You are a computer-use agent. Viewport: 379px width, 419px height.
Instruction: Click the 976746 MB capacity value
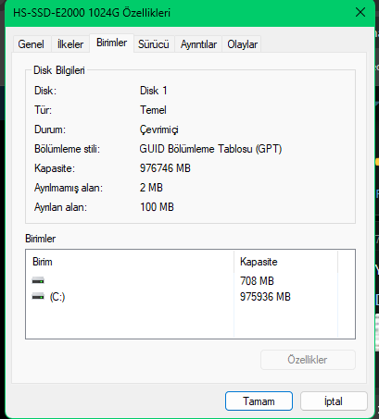(x=165, y=168)
